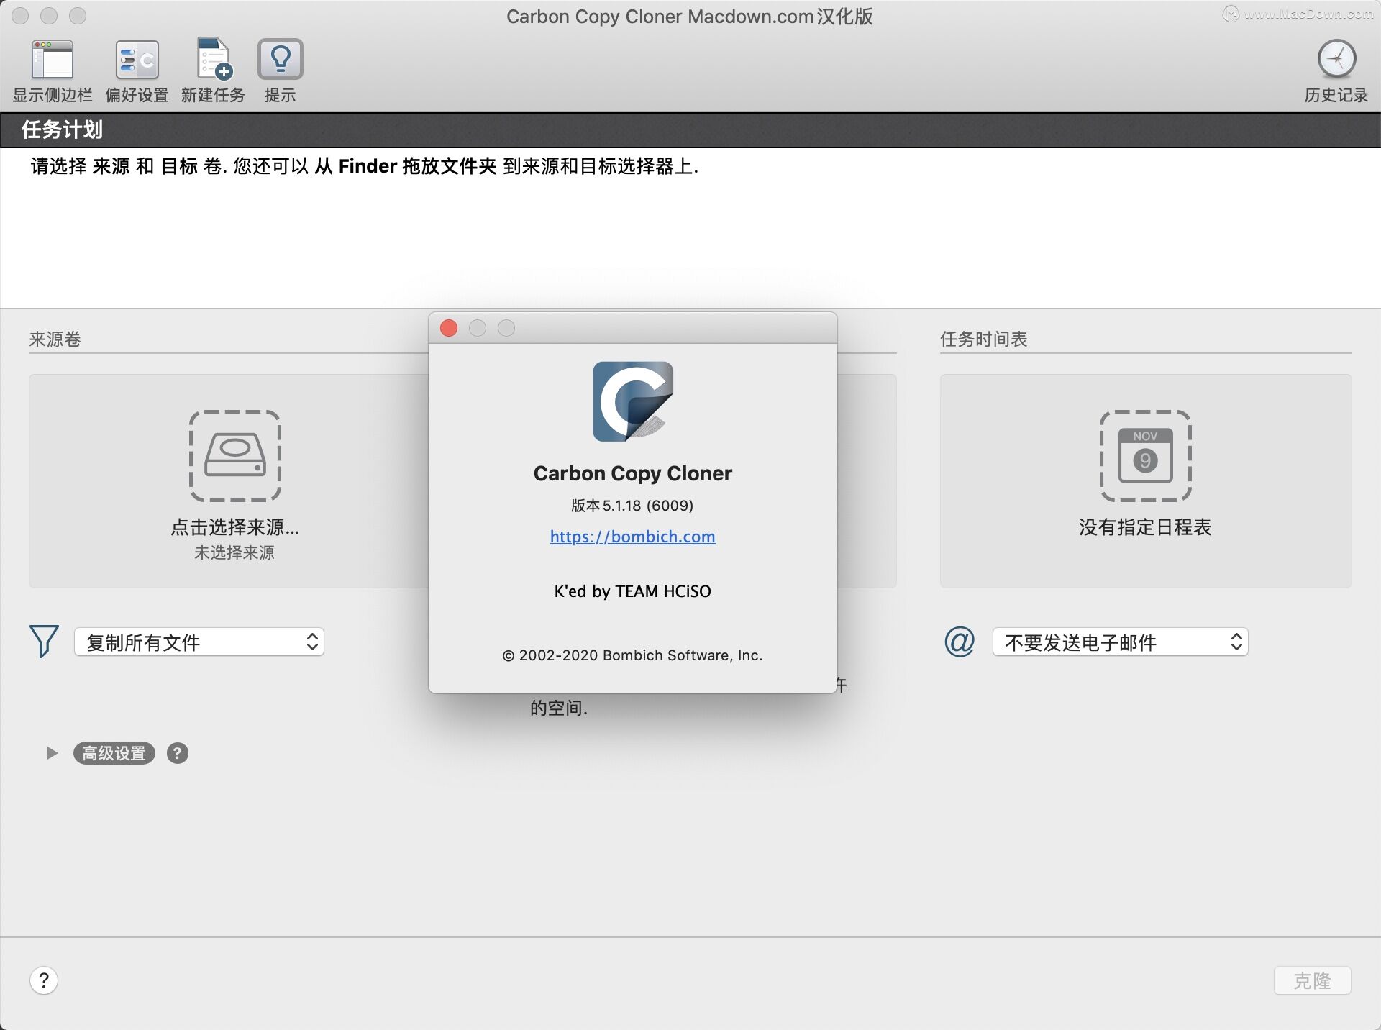
Task: Create a new task with 新建任务 icon
Action: click(214, 59)
